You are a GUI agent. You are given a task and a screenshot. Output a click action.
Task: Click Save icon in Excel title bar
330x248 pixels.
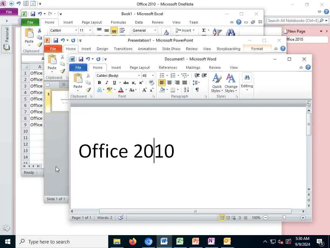pyautogui.click(x=33, y=14)
